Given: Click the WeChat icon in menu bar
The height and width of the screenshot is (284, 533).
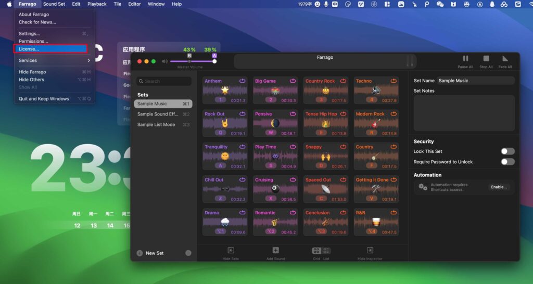Looking at the screenshot, I should [440, 4].
